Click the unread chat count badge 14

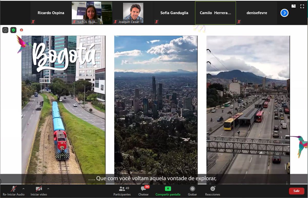(147, 187)
